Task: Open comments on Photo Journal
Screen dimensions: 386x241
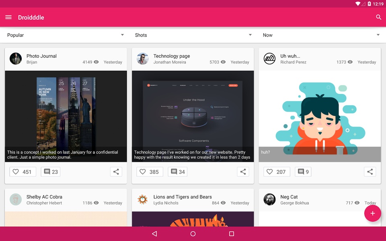Action: tap(51, 172)
